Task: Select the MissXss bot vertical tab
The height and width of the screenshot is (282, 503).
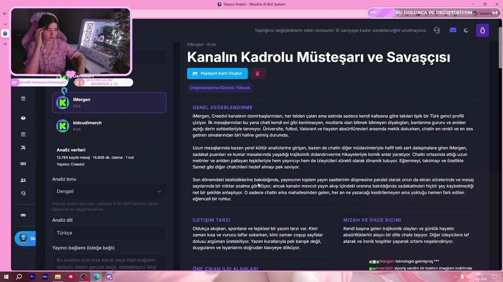Action: [5, 34]
